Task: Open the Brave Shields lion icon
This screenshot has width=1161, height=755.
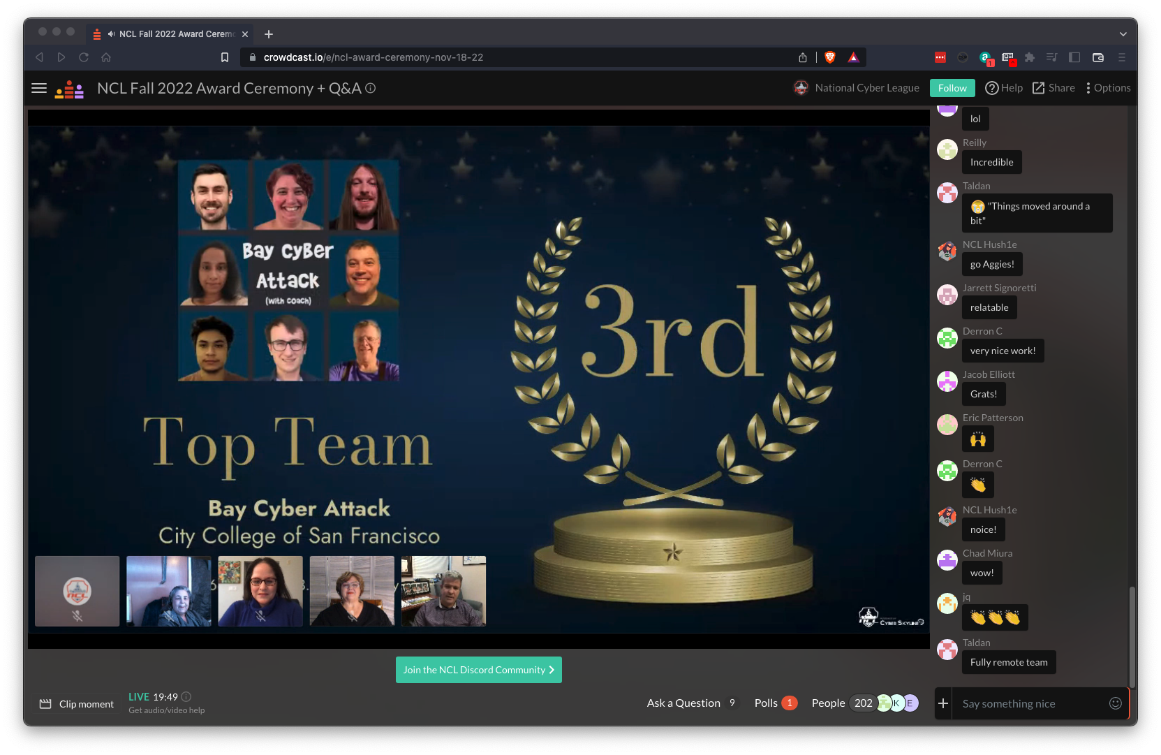Action: [x=830, y=57]
